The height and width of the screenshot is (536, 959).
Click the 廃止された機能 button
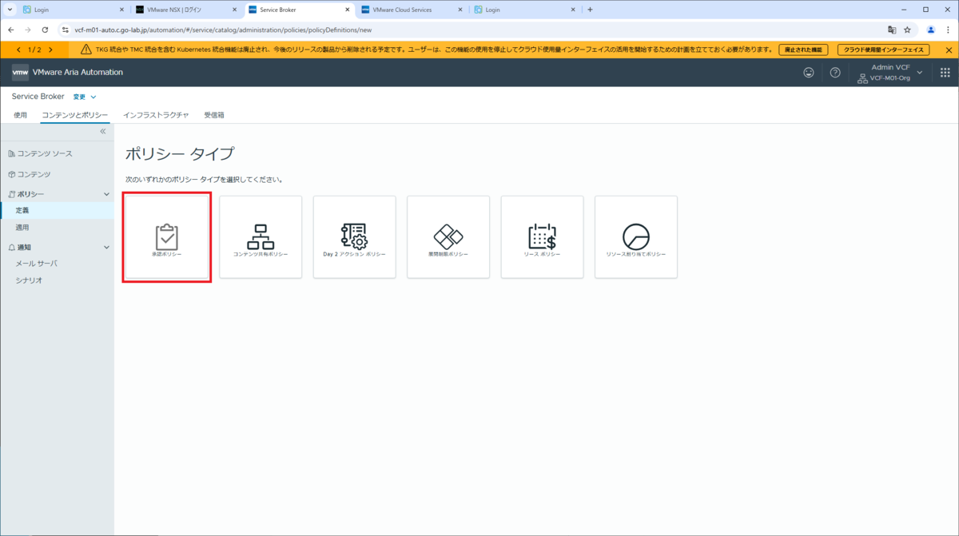pos(803,50)
